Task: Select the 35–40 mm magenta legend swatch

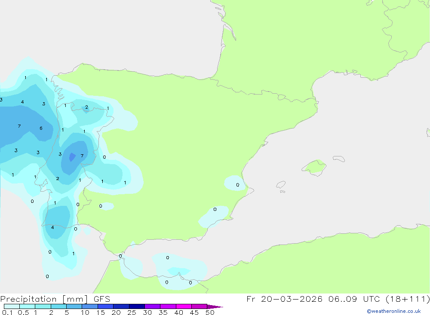Action: (x=168, y=306)
